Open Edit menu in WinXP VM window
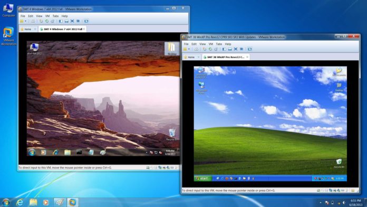The height and width of the screenshot is (207, 367). 194,44
